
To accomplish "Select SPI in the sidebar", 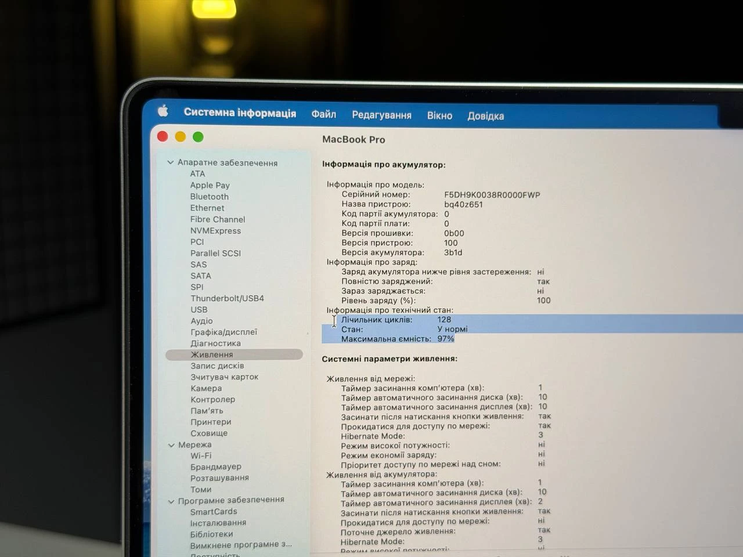I will [x=197, y=287].
